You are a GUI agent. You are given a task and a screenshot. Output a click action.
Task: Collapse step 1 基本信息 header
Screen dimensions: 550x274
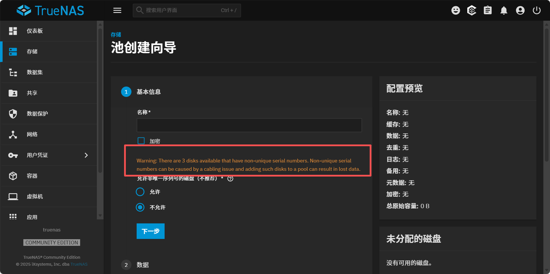[148, 92]
